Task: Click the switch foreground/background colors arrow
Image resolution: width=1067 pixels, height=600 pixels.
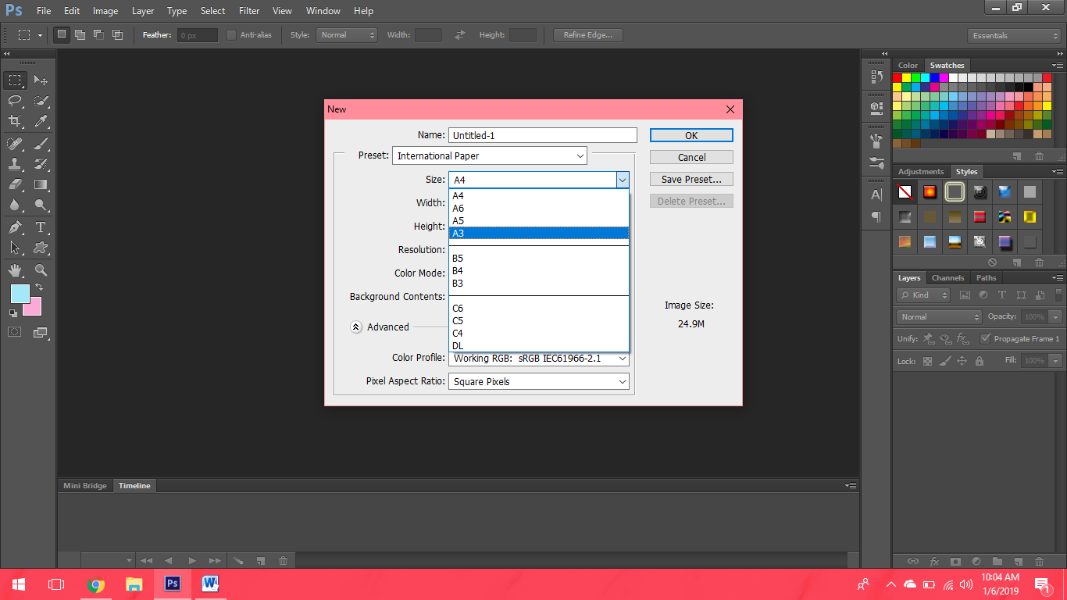Action: (x=39, y=287)
